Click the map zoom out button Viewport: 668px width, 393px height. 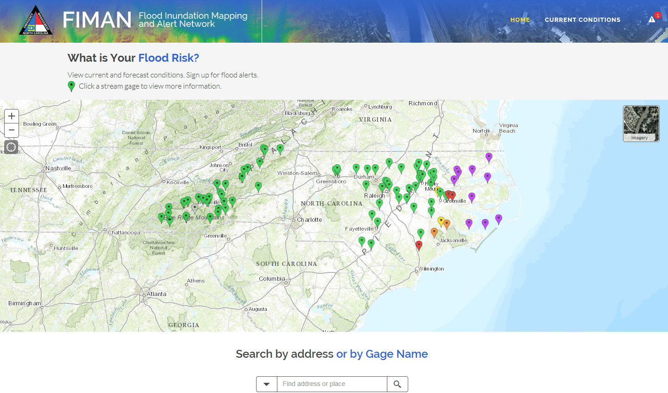[12, 130]
